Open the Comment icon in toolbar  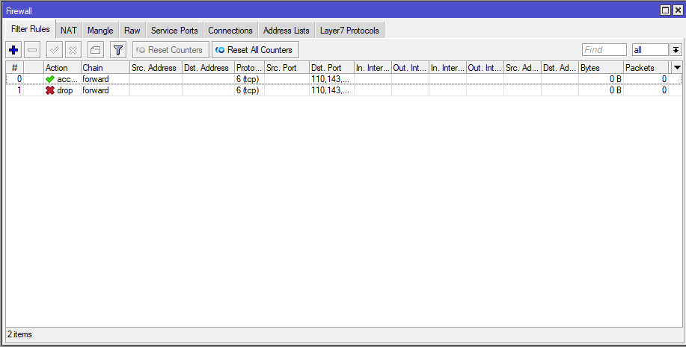pyautogui.click(x=95, y=50)
